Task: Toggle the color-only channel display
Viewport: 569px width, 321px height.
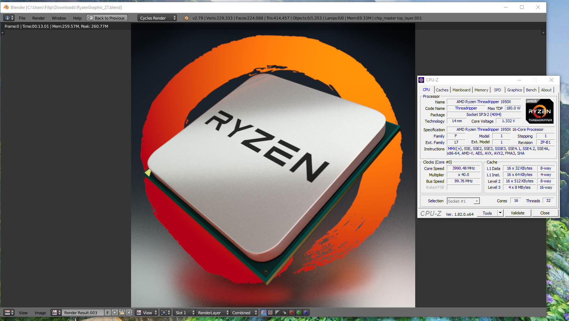Action: pyautogui.click(x=270, y=312)
